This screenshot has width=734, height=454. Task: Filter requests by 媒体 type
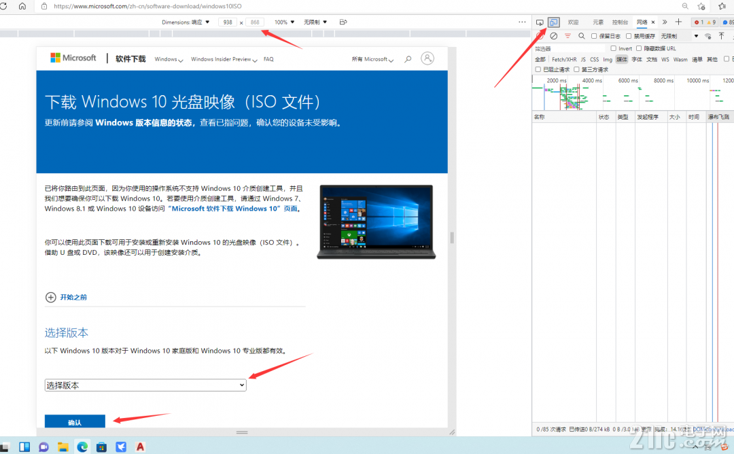(622, 59)
